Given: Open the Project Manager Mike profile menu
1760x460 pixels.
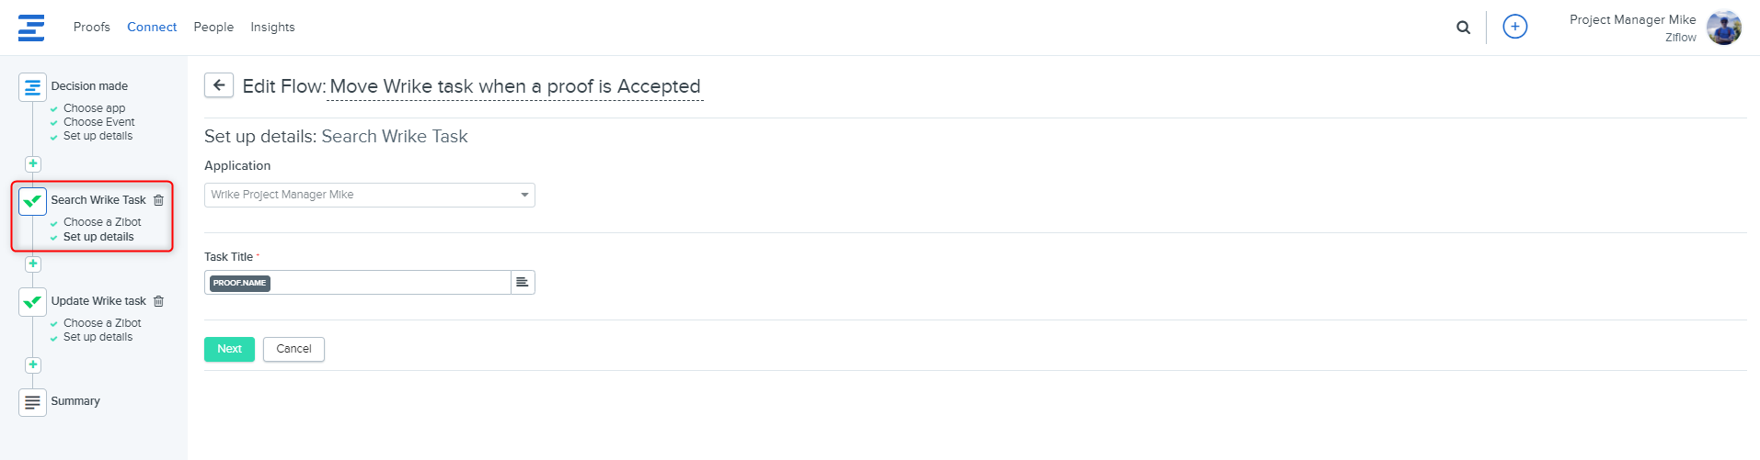Looking at the screenshot, I should (x=1723, y=28).
